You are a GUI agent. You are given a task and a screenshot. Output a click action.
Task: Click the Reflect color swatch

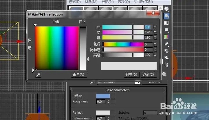coord(103,113)
